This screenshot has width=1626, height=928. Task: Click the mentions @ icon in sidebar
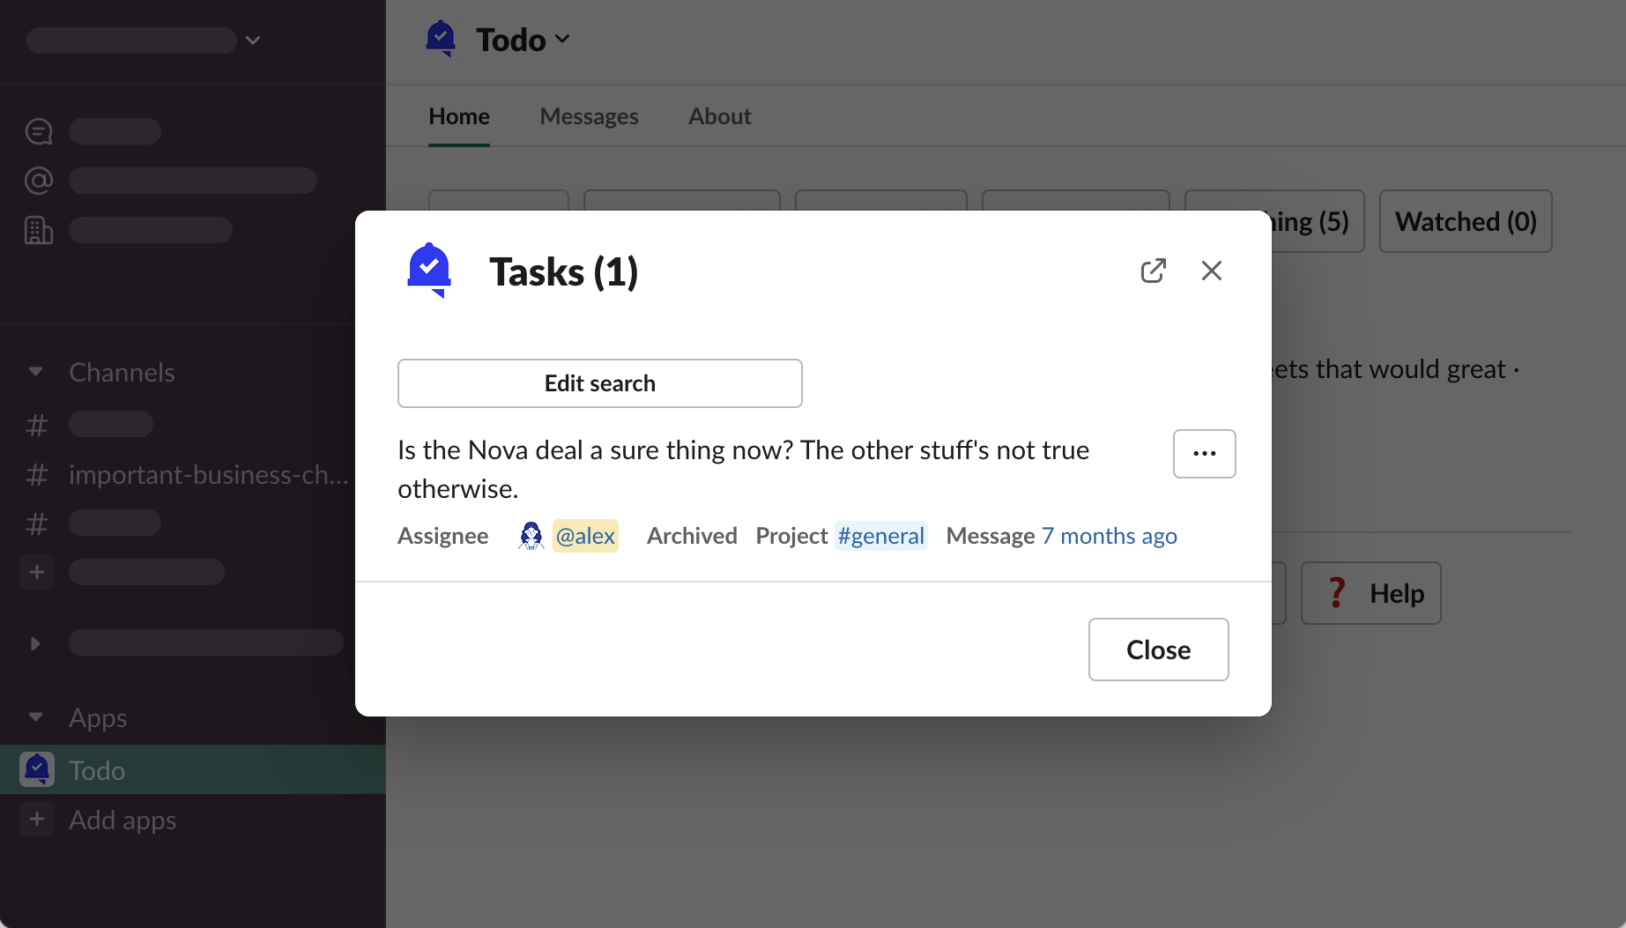[x=39, y=181]
